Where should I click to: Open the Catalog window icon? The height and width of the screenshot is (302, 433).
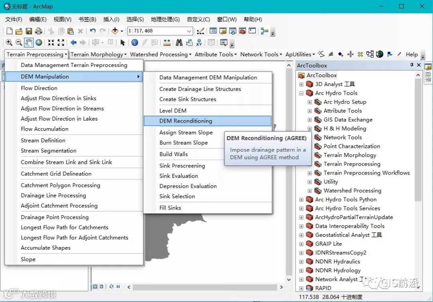(223, 31)
